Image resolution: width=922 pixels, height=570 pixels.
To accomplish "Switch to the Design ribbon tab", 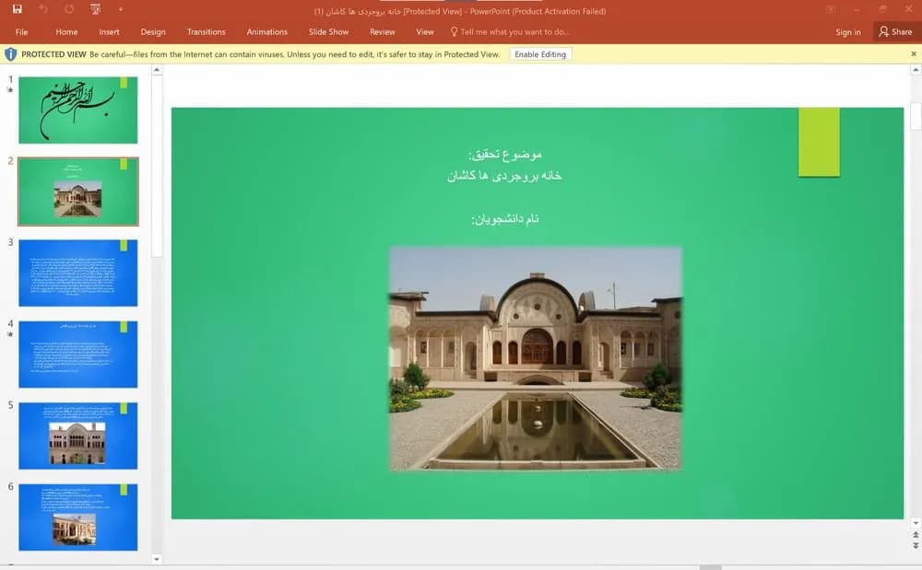I will pyautogui.click(x=153, y=32).
